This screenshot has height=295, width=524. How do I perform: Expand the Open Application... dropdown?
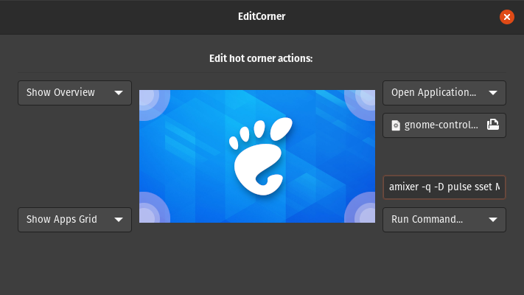(x=444, y=93)
